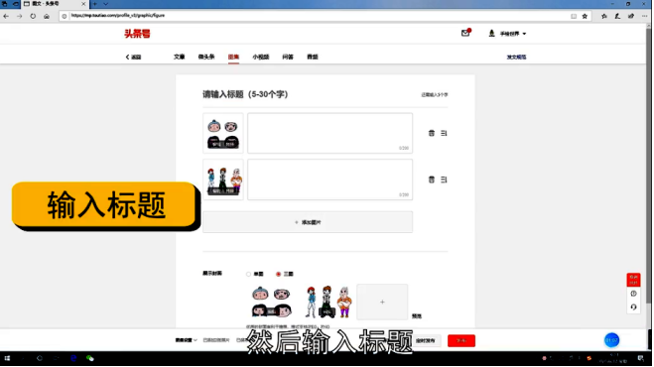654x367 pixels.
Task: Click the 定时发布 button
Action: [425, 341]
